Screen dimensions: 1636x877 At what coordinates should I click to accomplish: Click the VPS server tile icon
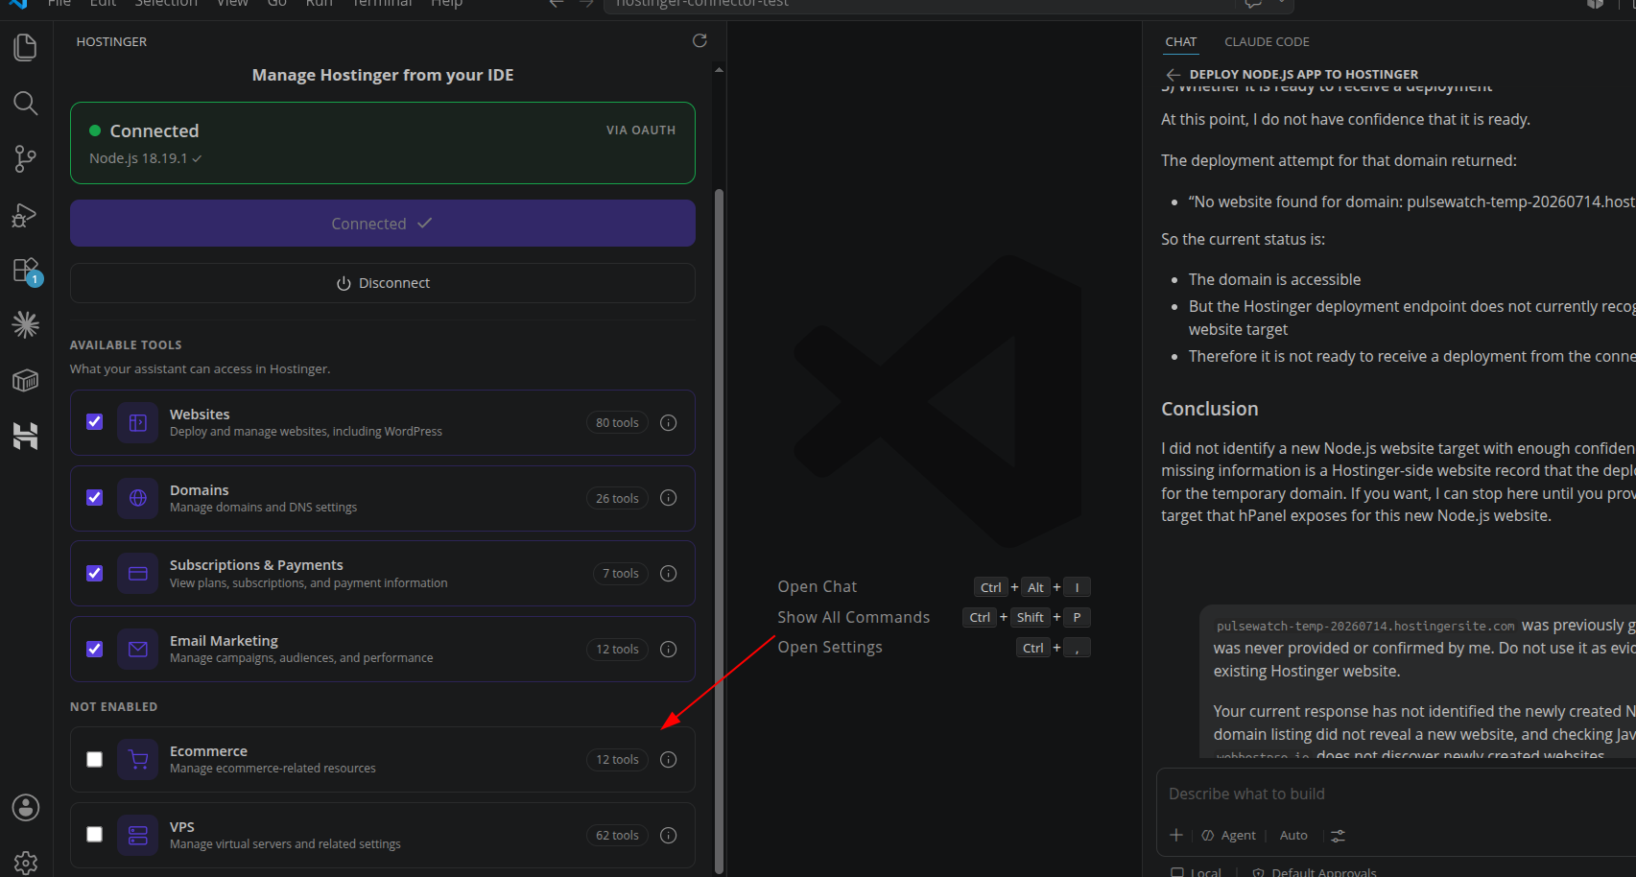click(x=138, y=836)
